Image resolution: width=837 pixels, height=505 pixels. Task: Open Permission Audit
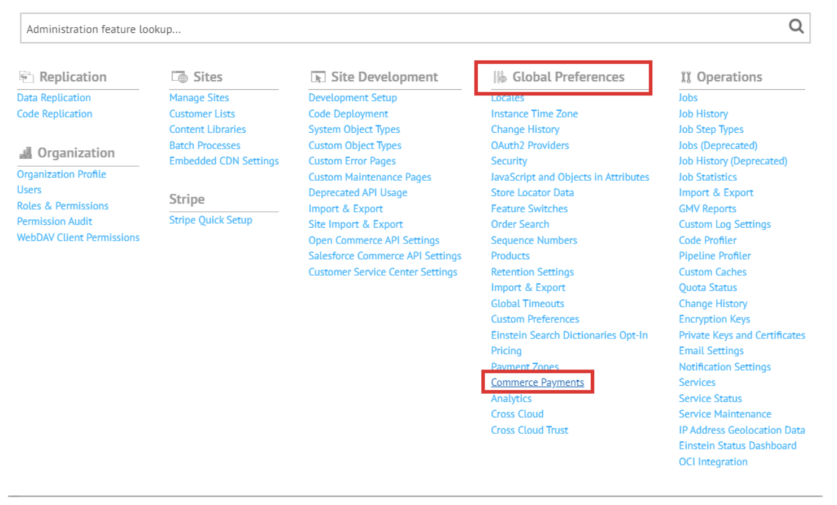[x=54, y=221]
